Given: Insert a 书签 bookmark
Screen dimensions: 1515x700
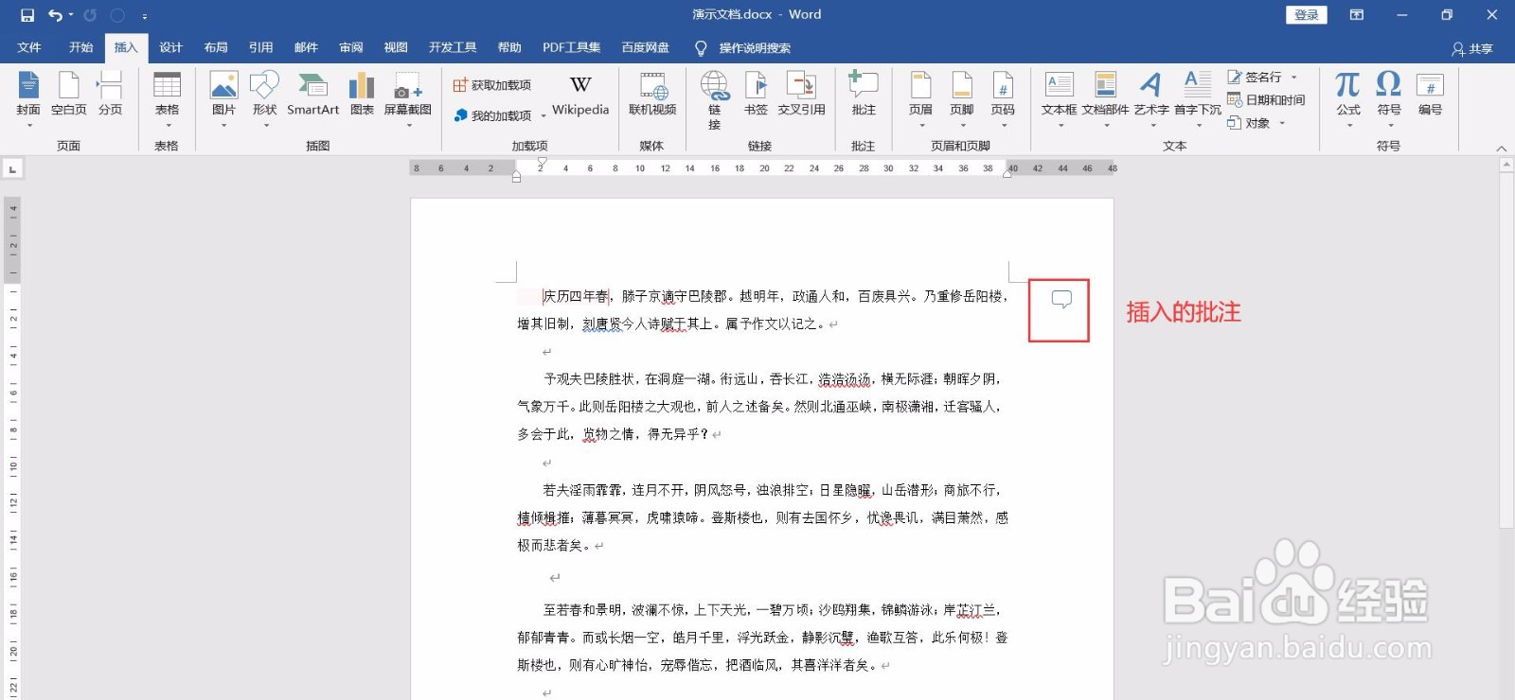Looking at the screenshot, I should point(756,95).
